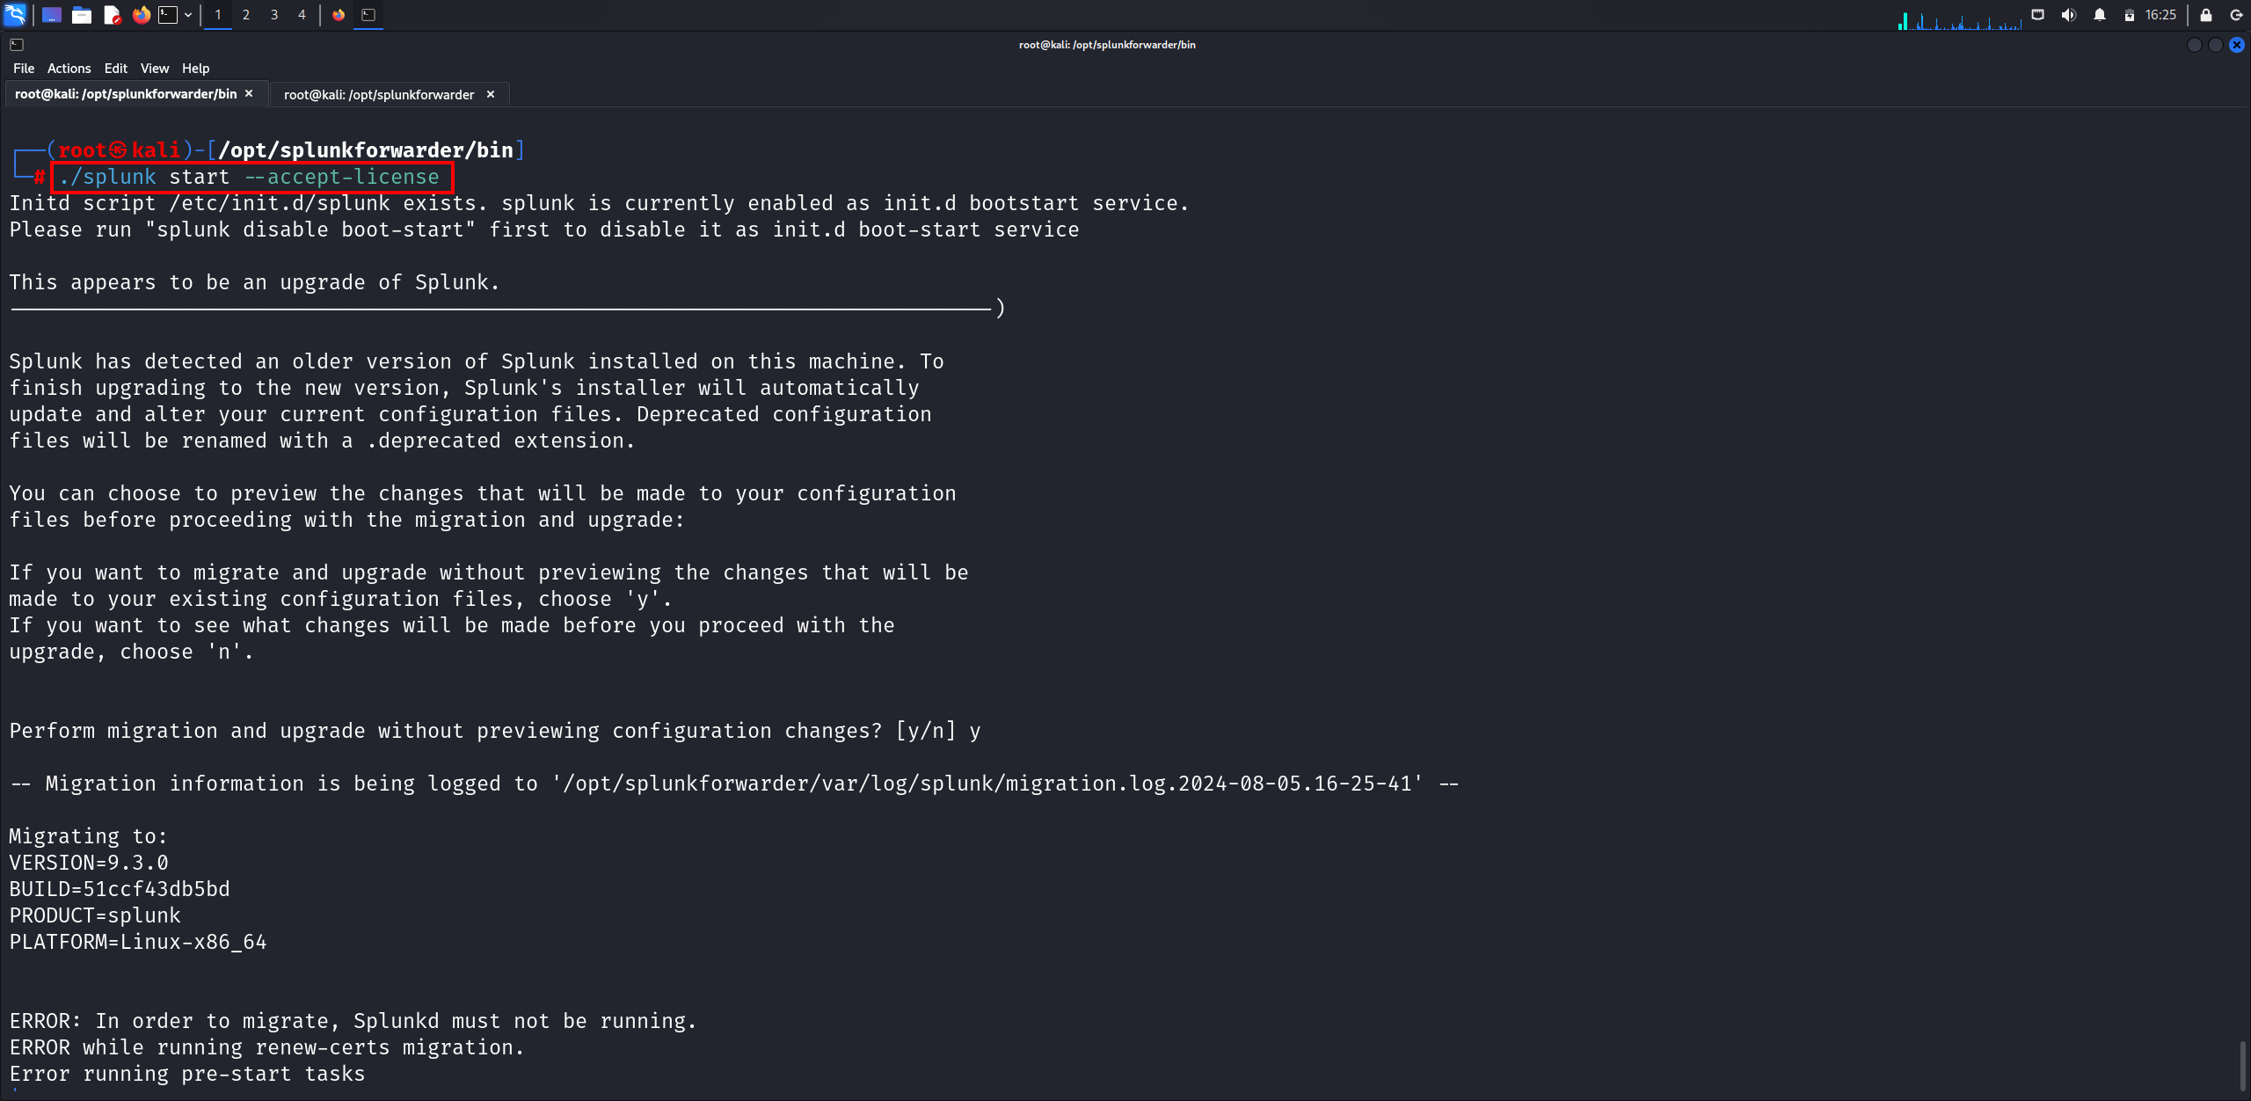Select the terminal window in the taskbar

(368, 15)
